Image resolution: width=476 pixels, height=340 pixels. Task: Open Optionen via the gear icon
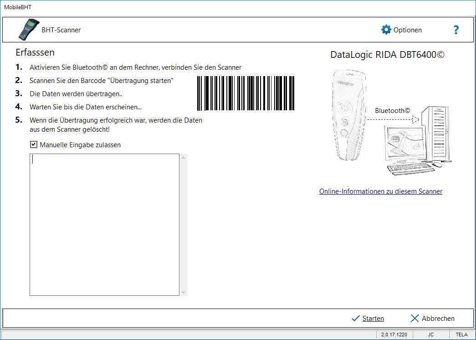pos(386,30)
